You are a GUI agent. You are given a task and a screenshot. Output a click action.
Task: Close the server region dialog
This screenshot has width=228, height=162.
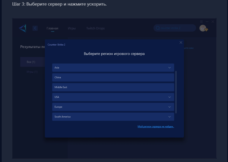coord(181,42)
